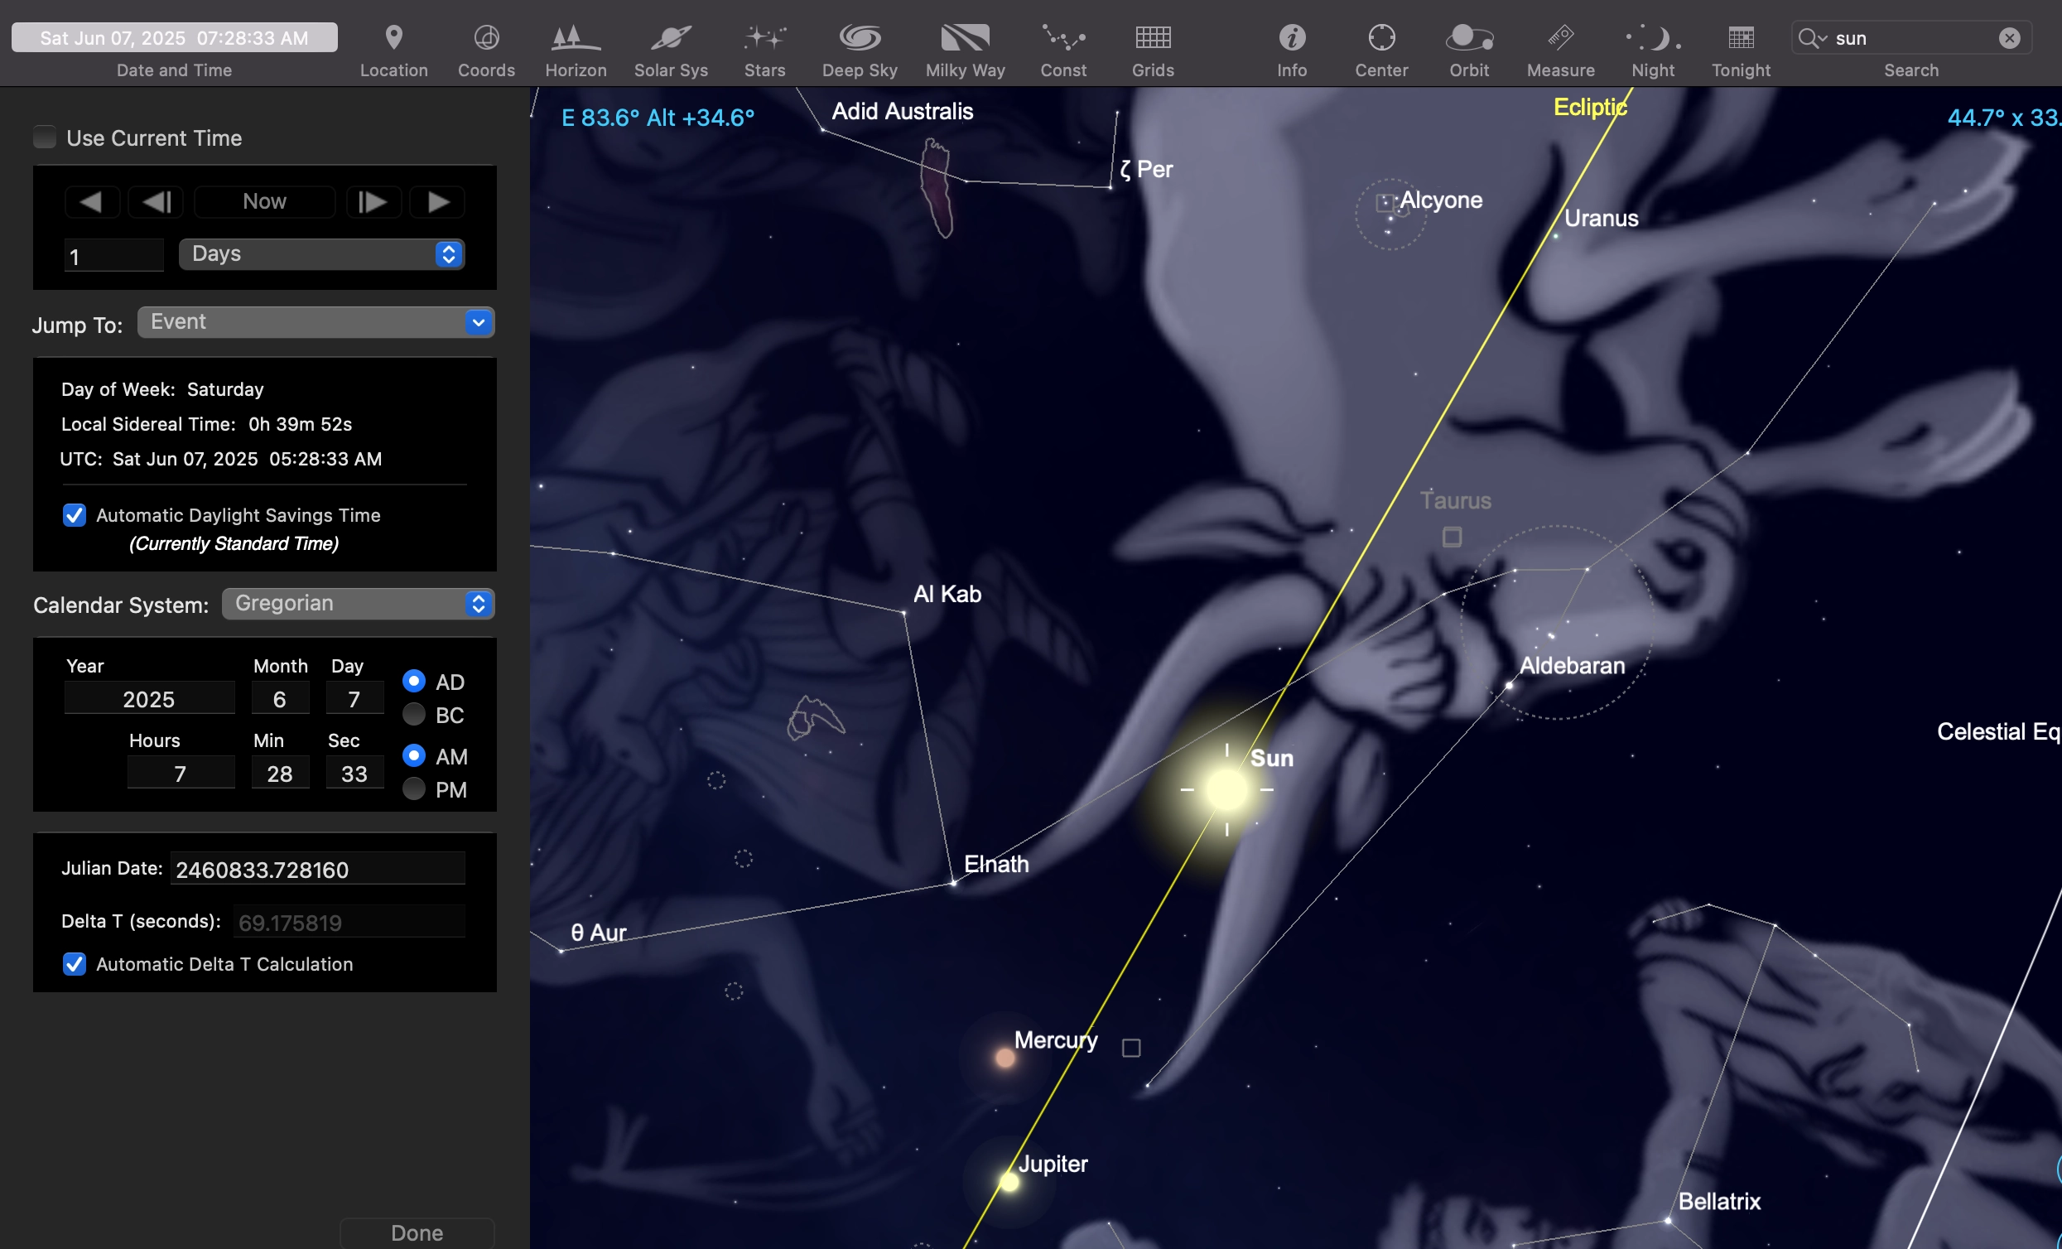Image resolution: width=2062 pixels, height=1249 pixels.
Task: Click the Now button
Action: pos(264,202)
